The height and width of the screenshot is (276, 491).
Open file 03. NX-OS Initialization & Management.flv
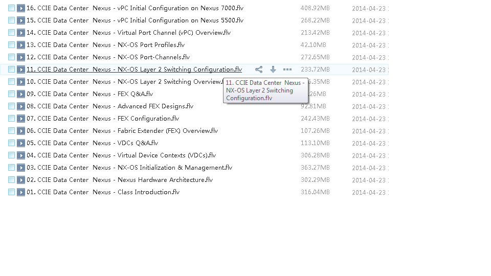point(129,168)
